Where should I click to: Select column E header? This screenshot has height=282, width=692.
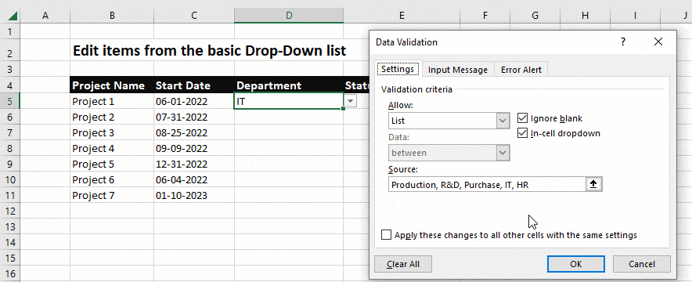(x=401, y=16)
